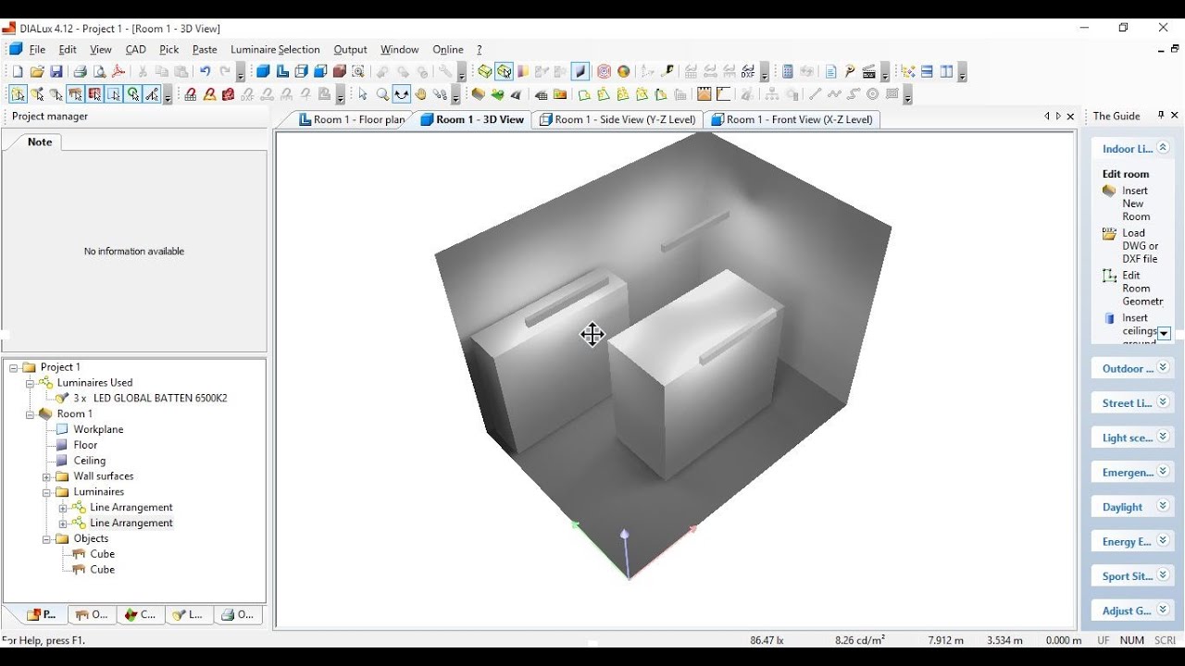Open the Output menu
This screenshot has width=1185, height=666.
pos(350,50)
